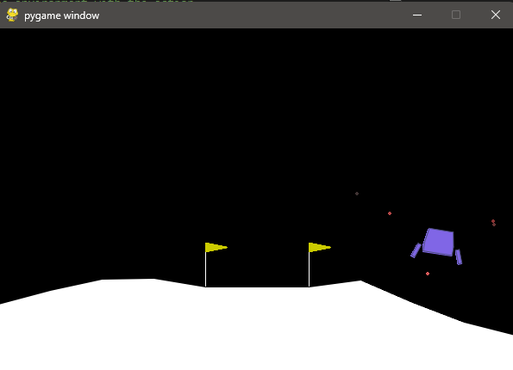513x370 pixels.
Task: Click the purple lunar lander body
Action: (x=438, y=242)
